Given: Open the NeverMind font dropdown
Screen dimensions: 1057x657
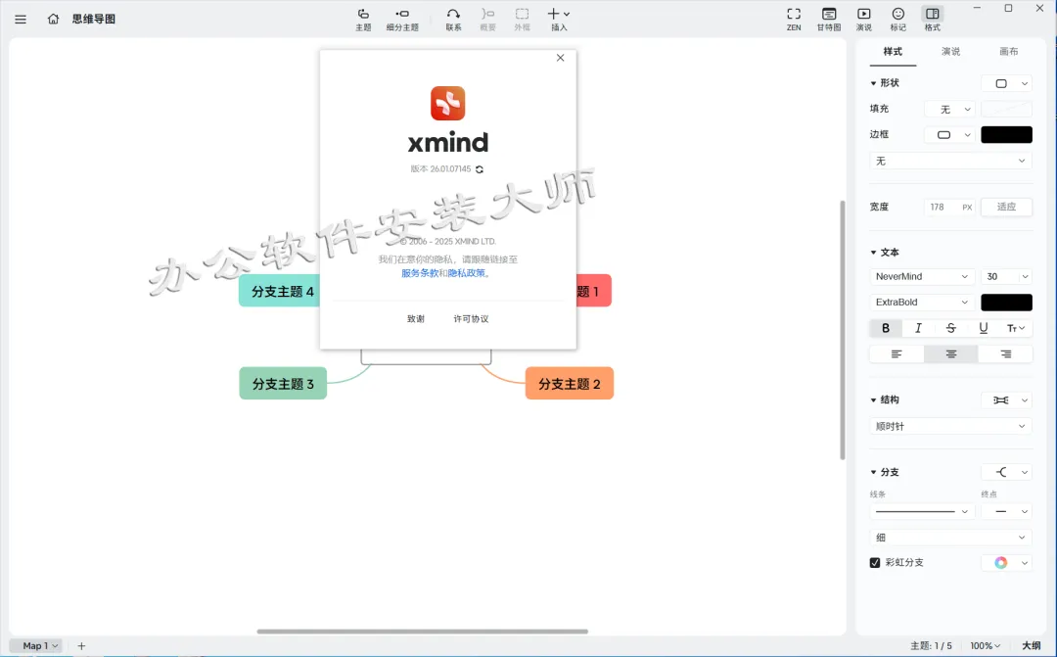Looking at the screenshot, I should pyautogui.click(x=922, y=276).
